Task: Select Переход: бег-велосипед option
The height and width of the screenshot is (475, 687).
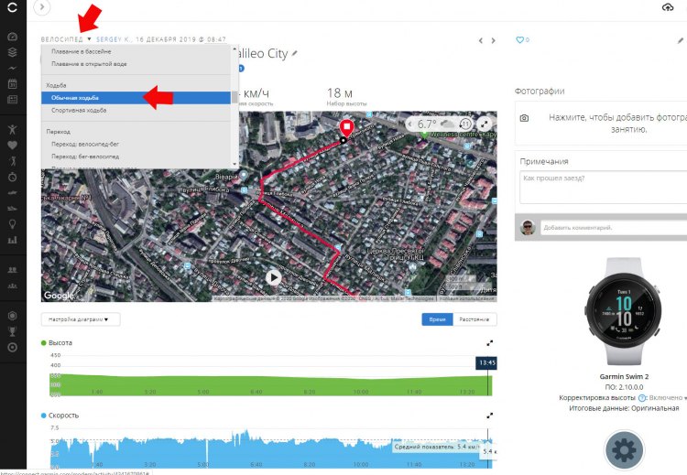Action: tap(136, 157)
